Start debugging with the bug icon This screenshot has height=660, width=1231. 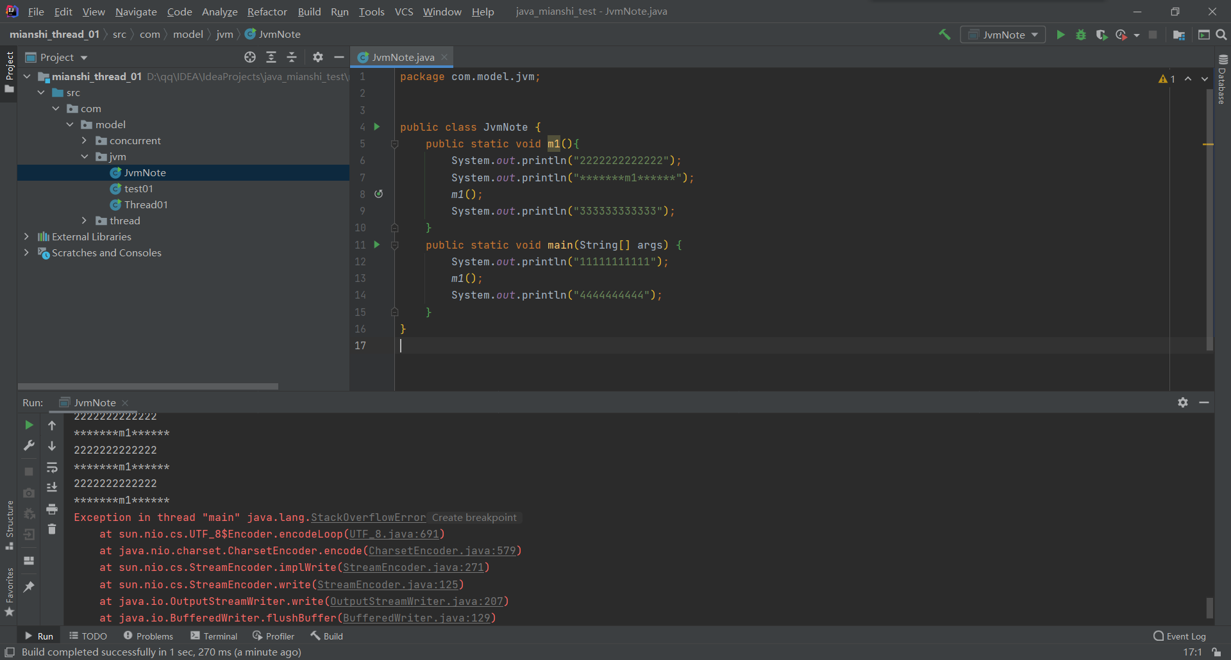coord(1081,35)
